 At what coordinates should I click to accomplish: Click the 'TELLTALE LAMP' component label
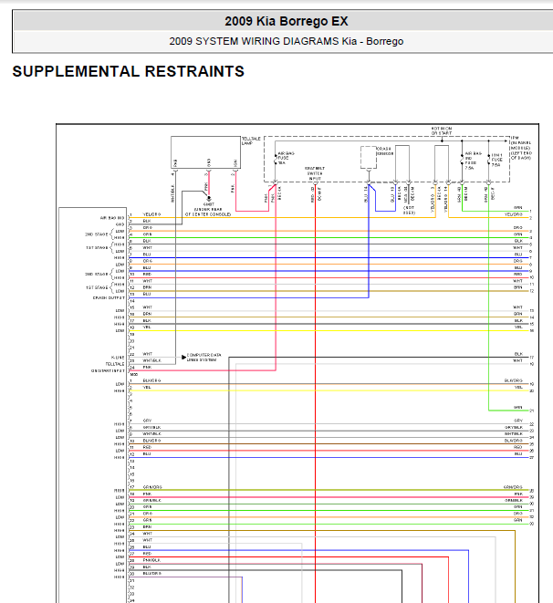click(251, 140)
